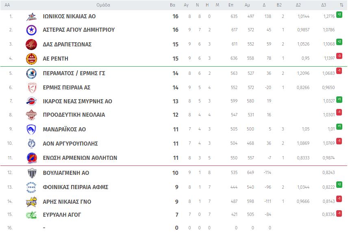Open the ΕΝΩΣΗ ΑΡΜΕΝΙΩΝ ΑΘΛΗΤΩΝ team page
Viewport: 348px width, 233px height.
coord(80,158)
